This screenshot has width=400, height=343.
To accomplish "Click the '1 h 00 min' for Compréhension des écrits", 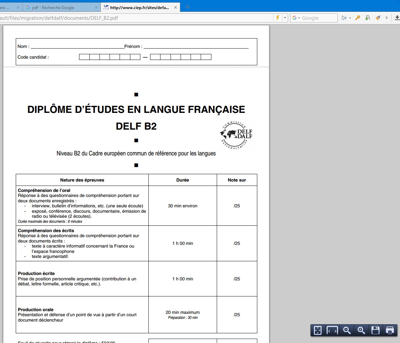I will click(x=183, y=243).
